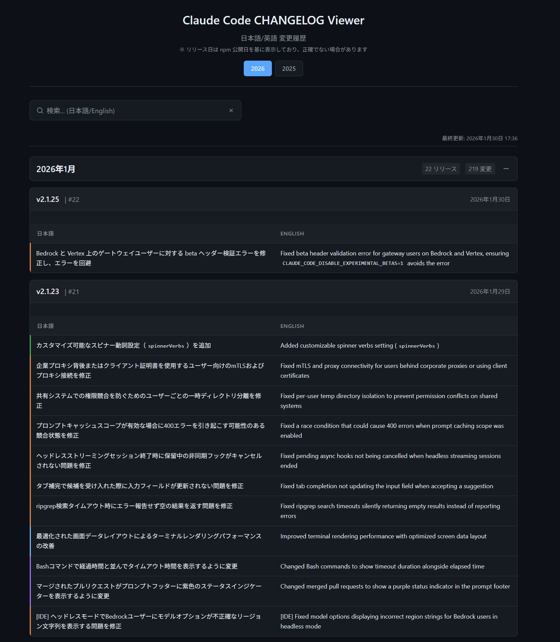Click the 2026年1月 month header
560x642 pixels.
pyautogui.click(x=56, y=169)
